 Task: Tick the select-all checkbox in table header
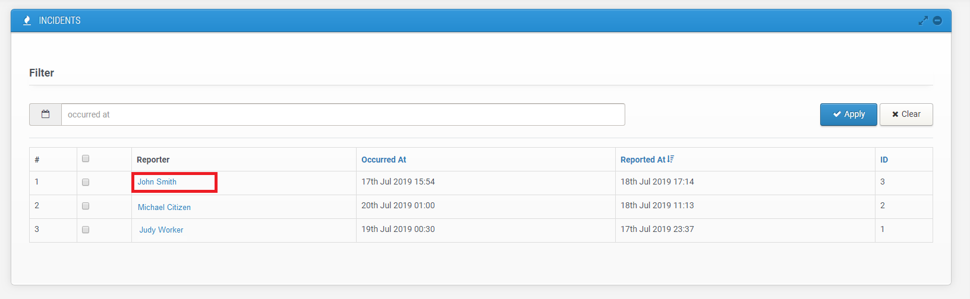tap(86, 159)
